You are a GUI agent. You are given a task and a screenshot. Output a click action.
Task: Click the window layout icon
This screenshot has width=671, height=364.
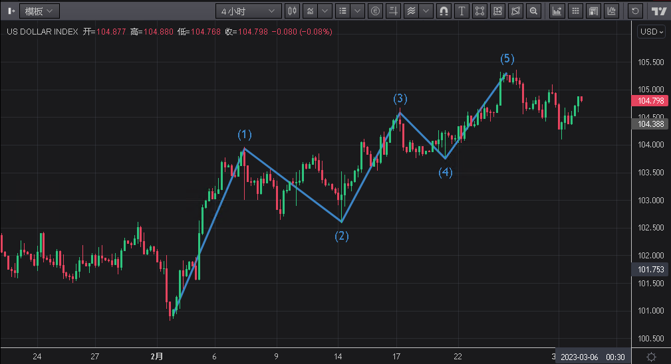(594, 11)
